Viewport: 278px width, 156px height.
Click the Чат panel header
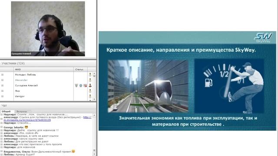coord(48,106)
